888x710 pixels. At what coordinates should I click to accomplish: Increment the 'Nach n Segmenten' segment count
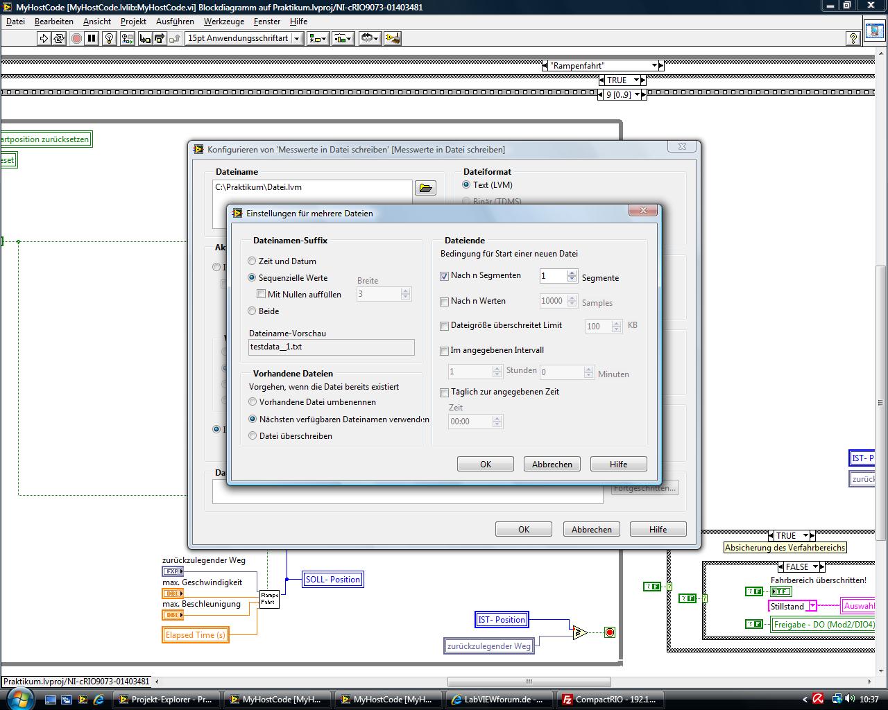pos(572,273)
